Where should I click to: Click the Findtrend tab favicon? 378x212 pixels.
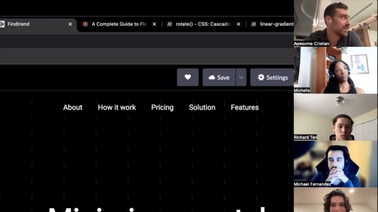[x=4, y=24]
